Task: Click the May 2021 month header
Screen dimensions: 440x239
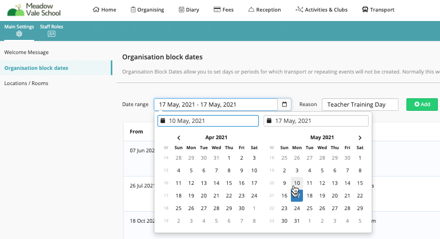Action: (x=322, y=137)
